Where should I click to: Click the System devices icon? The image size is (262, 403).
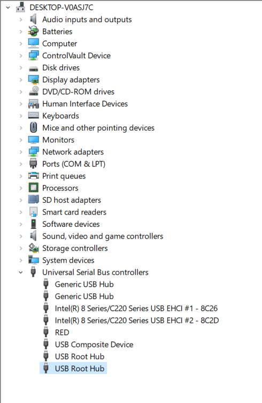click(33, 260)
